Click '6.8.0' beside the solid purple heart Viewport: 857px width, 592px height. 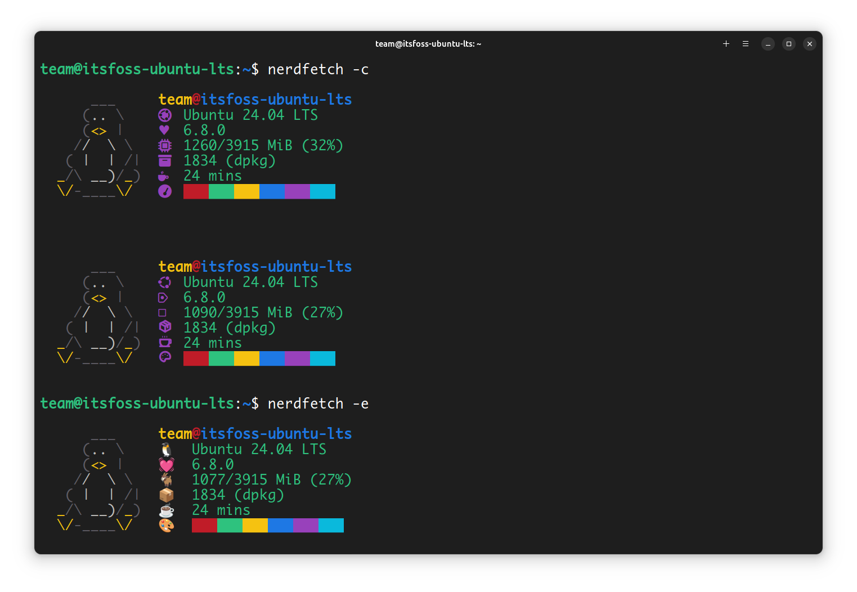click(x=204, y=131)
